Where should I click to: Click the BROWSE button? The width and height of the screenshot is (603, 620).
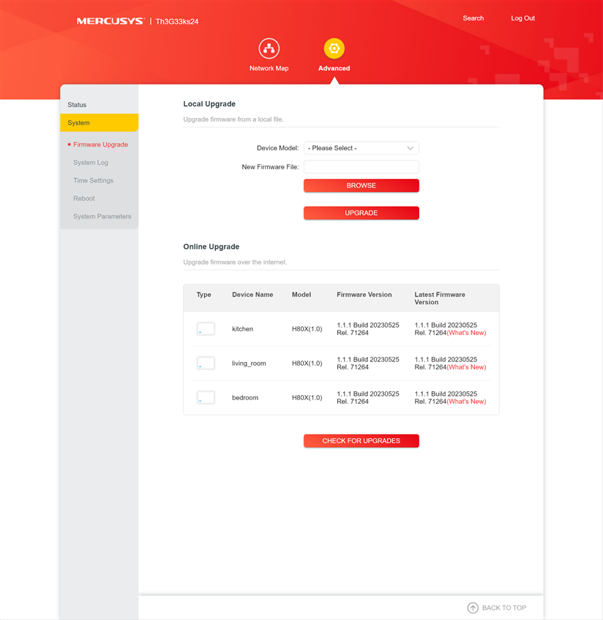[361, 185]
